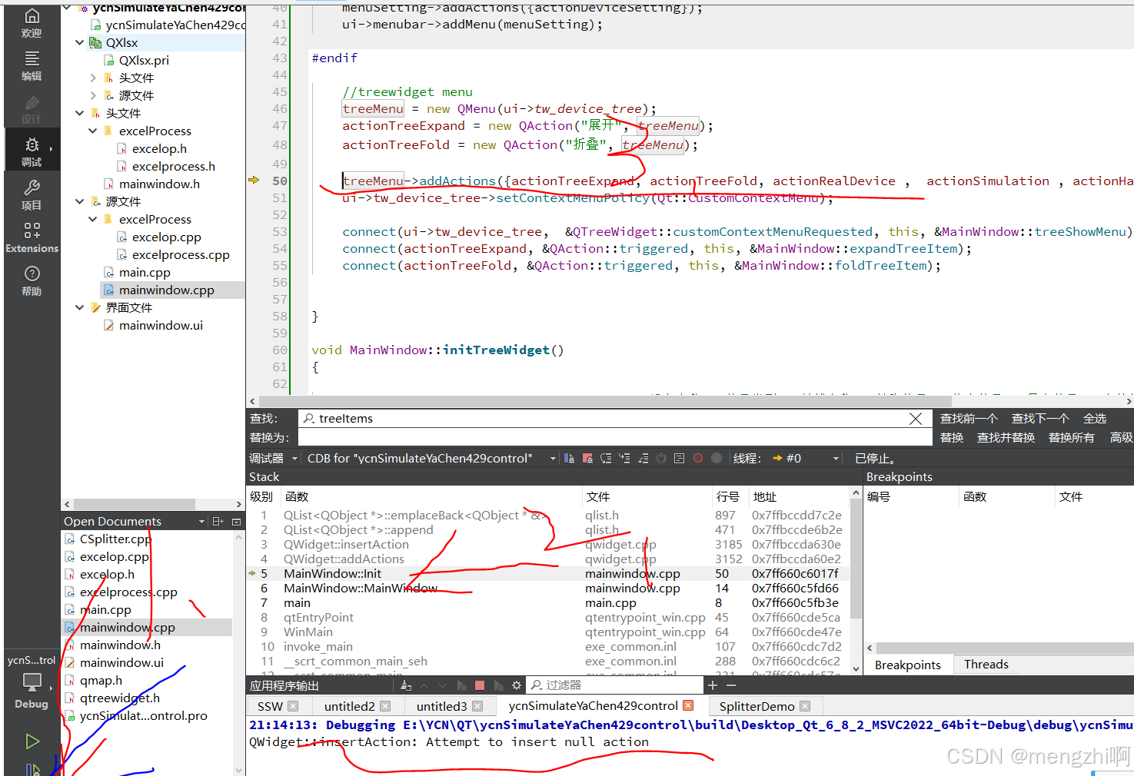Image resolution: width=1134 pixels, height=776 pixels.
Task: Open CSplitter.cpp in Open Documents
Action: pos(115,539)
